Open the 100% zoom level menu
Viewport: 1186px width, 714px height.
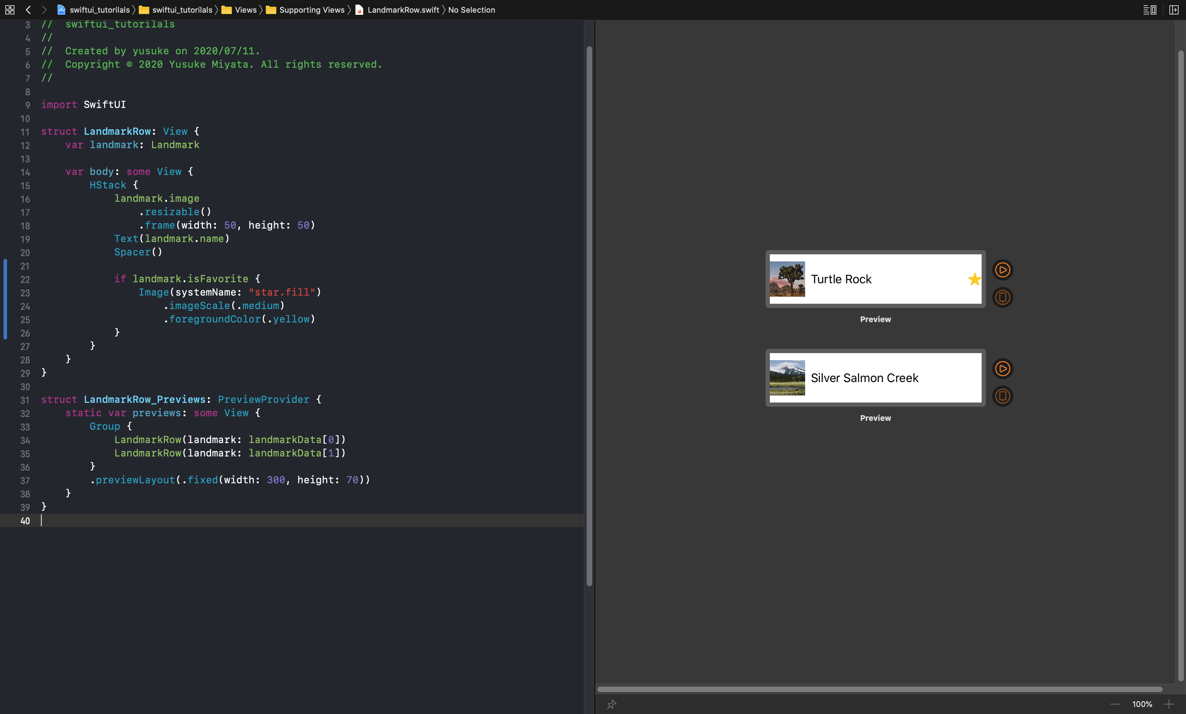(x=1142, y=704)
